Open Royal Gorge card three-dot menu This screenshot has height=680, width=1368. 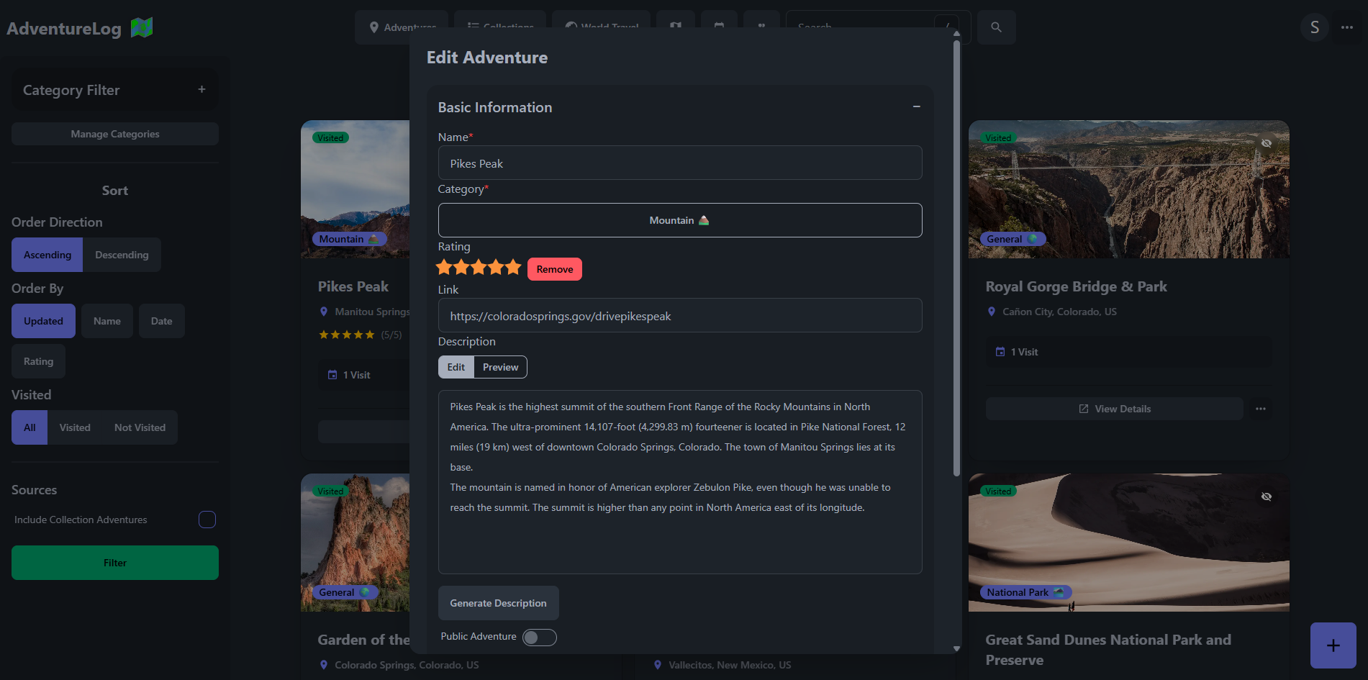click(1260, 409)
